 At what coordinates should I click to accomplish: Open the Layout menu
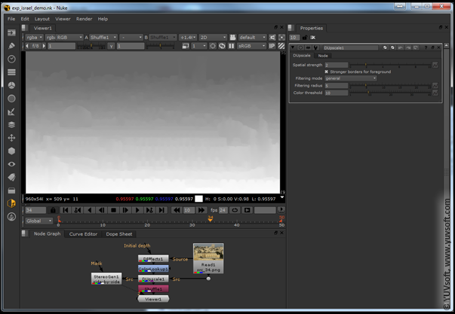(x=42, y=19)
